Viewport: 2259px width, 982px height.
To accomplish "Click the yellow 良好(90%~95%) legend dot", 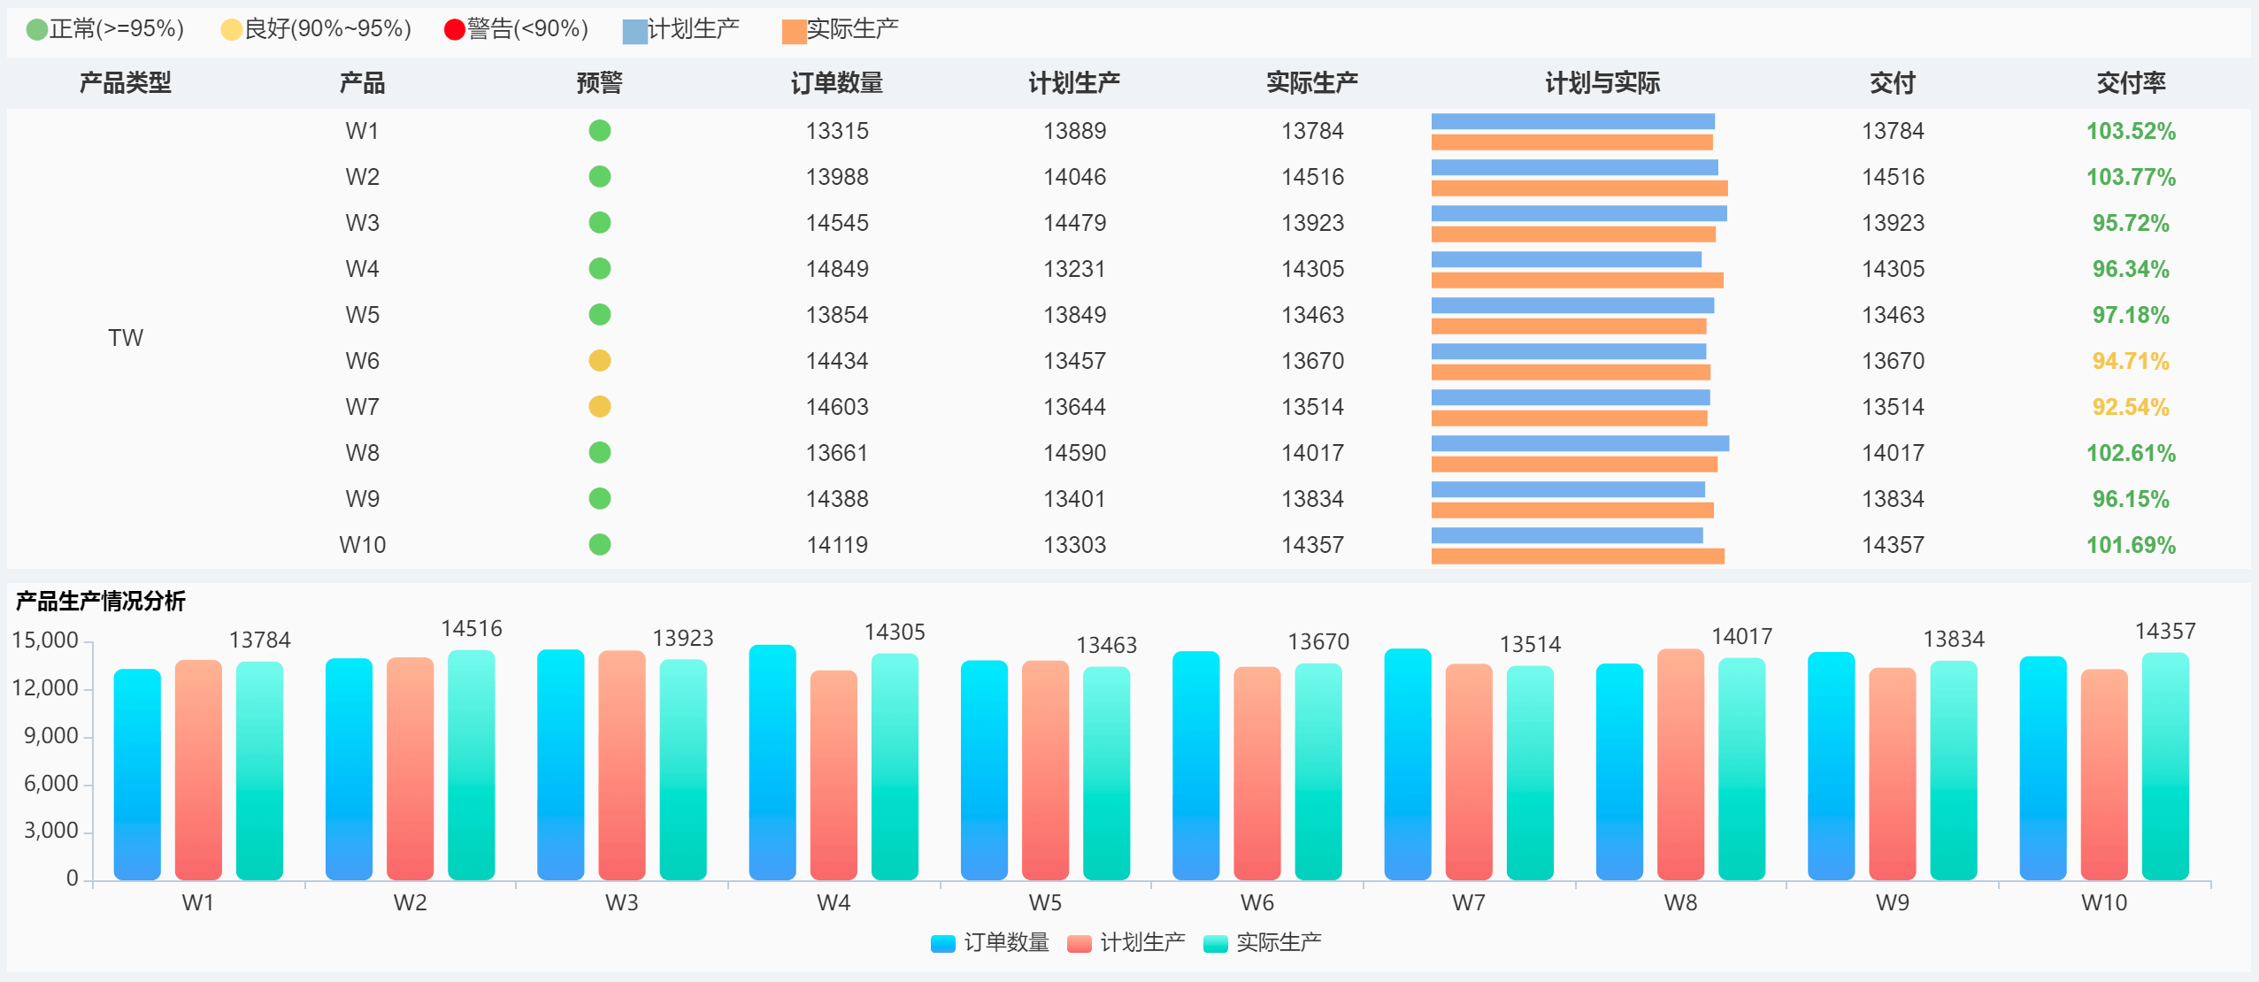I will point(231,30).
